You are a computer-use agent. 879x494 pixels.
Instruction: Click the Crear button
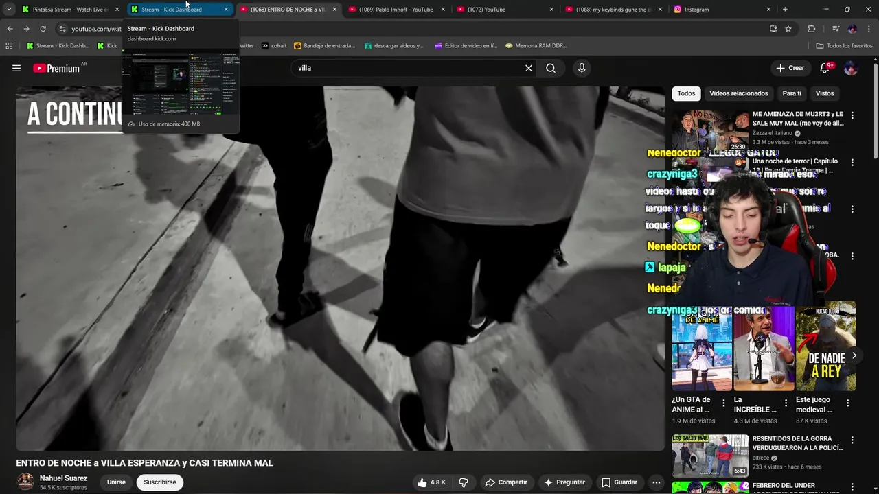(790, 68)
